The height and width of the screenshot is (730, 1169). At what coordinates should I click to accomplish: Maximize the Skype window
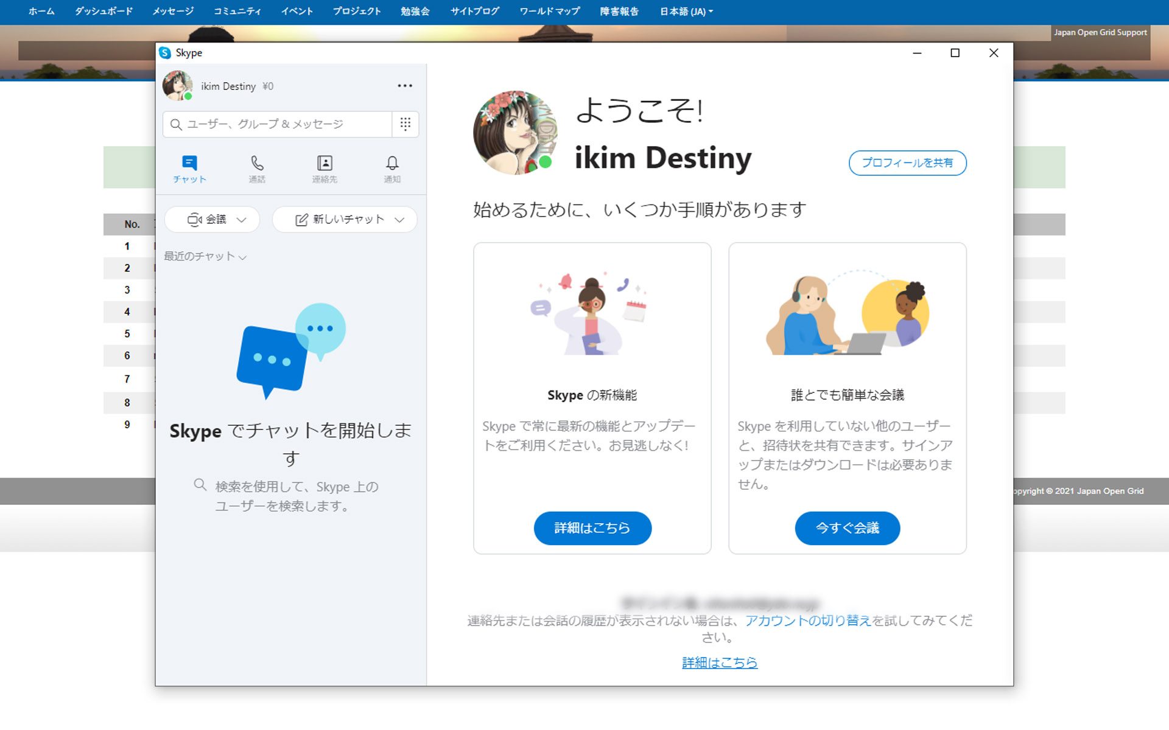tap(955, 53)
